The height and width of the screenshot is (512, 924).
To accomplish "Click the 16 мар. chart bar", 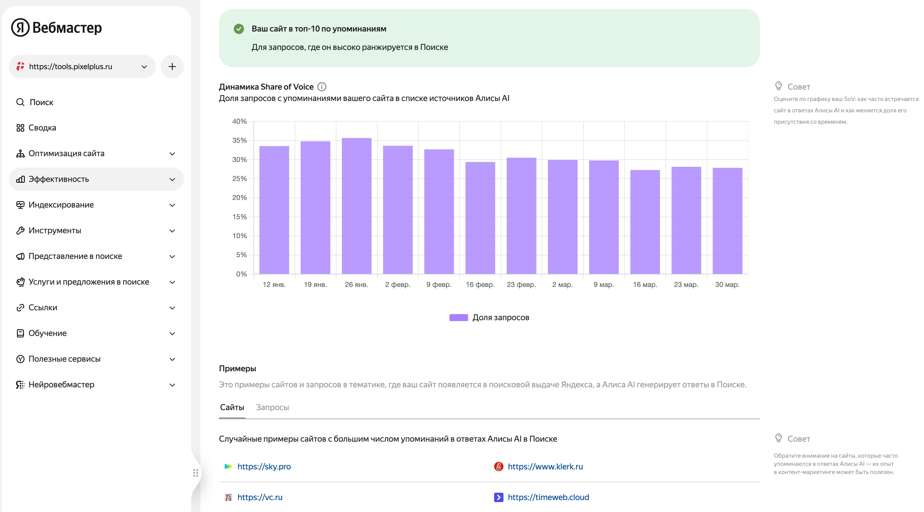I will 645,222.
